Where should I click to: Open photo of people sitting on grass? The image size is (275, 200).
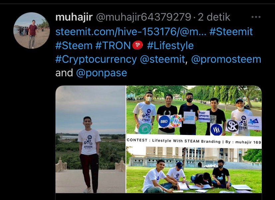tap(194, 170)
